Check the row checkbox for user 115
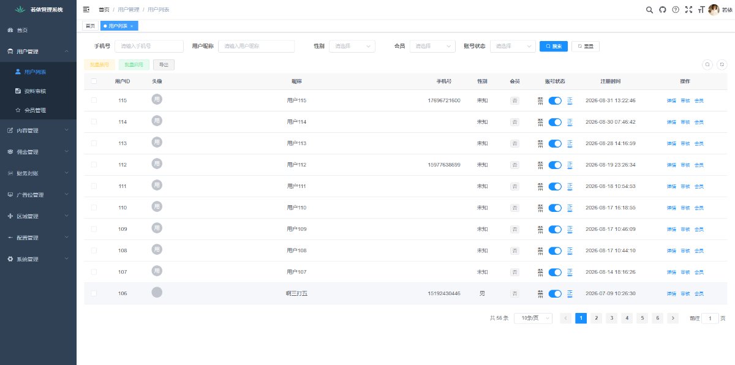 pos(94,100)
